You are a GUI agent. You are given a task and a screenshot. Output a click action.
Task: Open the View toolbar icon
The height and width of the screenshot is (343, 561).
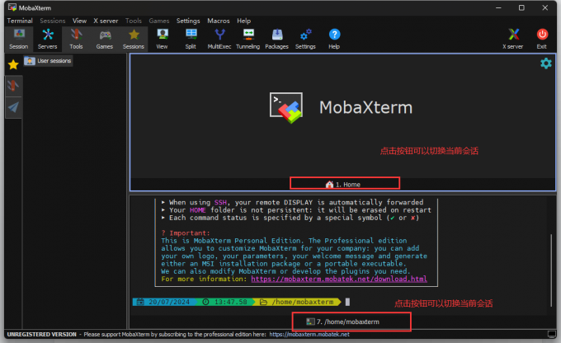[x=162, y=39]
